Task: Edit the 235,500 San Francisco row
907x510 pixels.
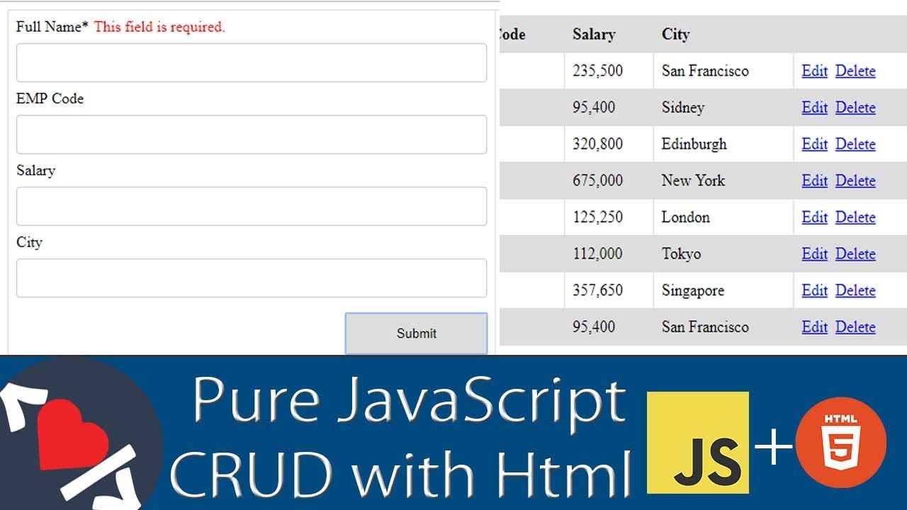Action: point(814,71)
